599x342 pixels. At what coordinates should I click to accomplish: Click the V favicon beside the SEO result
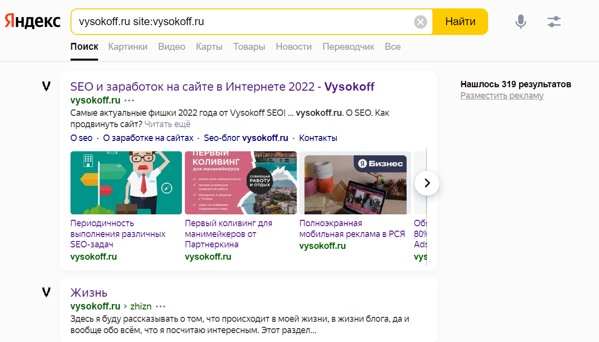pos(46,87)
